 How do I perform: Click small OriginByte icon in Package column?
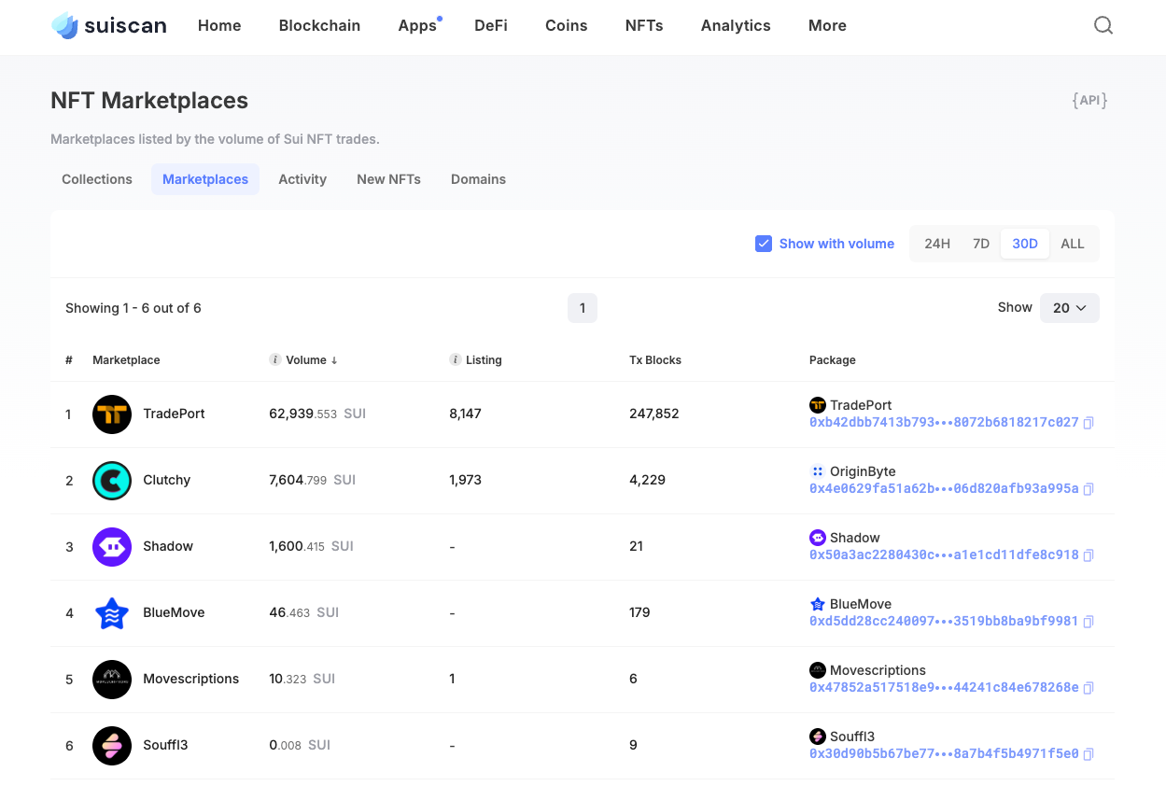818,471
